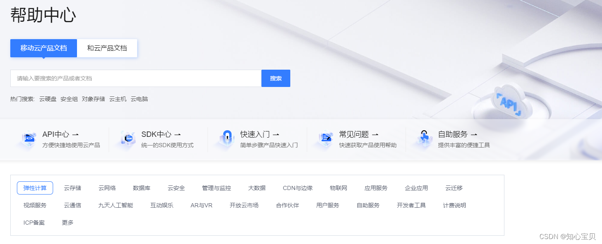Select the 物联网 category
The image size is (602, 244).
coord(338,188)
